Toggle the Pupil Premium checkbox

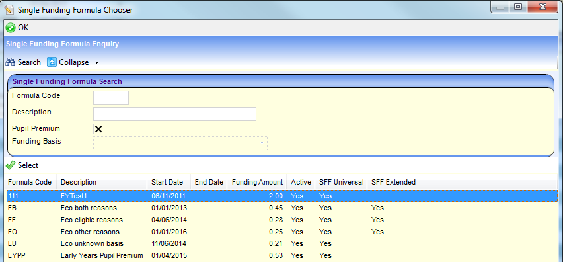point(98,128)
